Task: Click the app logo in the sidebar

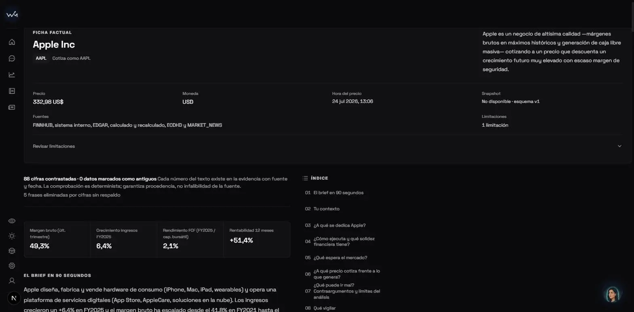Action: pyautogui.click(x=12, y=15)
